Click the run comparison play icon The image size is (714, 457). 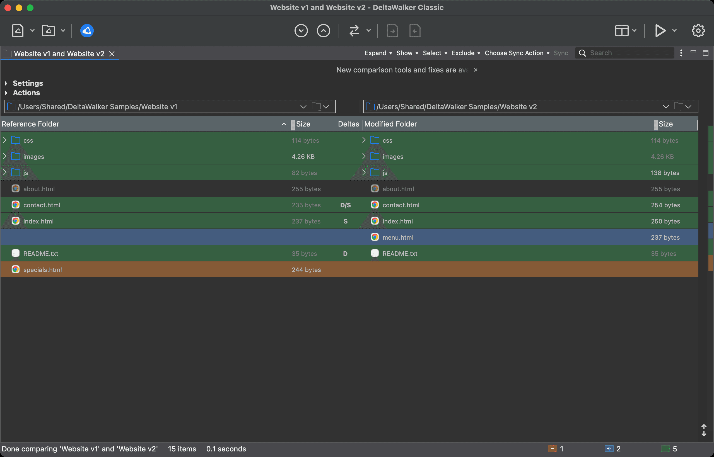tap(660, 31)
